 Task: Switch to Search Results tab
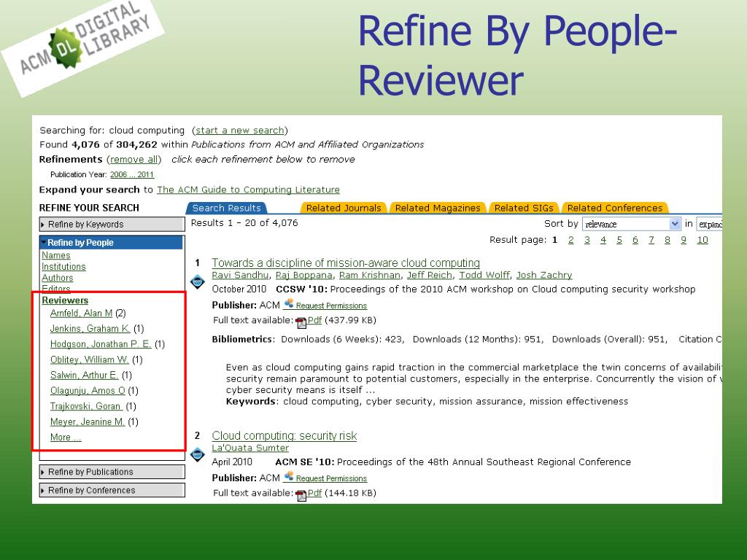pos(227,208)
